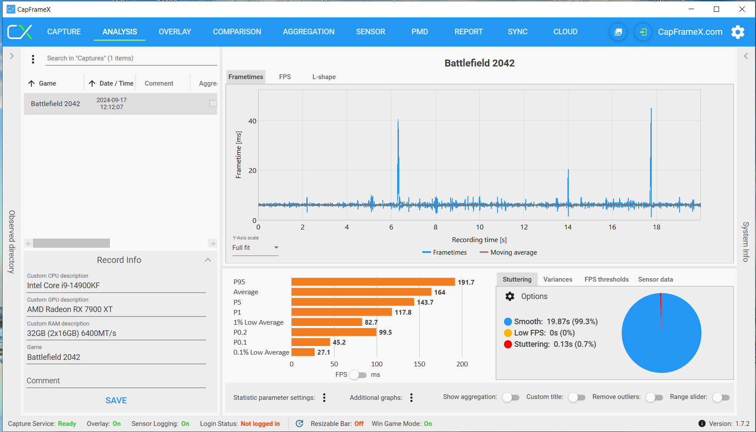Select the Stuttering tab
This screenshot has width=756, height=432.
[x=517, y=279]
